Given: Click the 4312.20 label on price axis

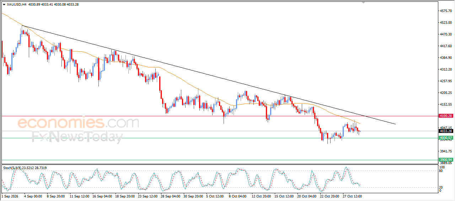Looking at the screenshot, I should (446, 69).
